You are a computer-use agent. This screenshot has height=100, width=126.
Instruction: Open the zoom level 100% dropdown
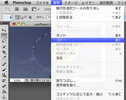(x=47, y=9)
